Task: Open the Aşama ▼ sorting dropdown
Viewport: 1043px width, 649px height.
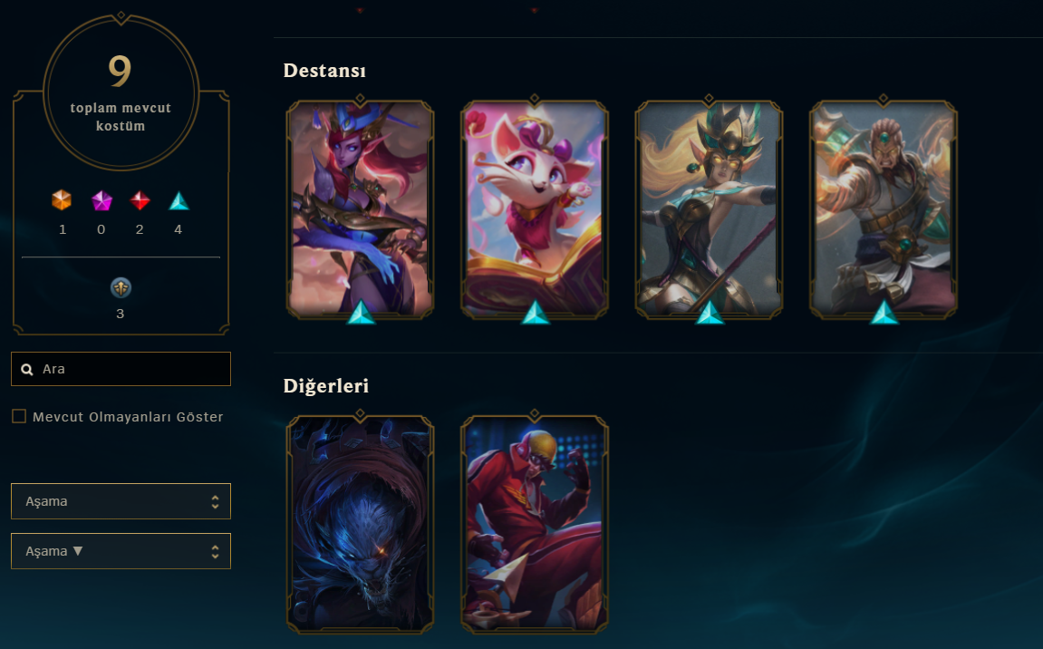Action: pyautogui.click(x=121, y=551)
